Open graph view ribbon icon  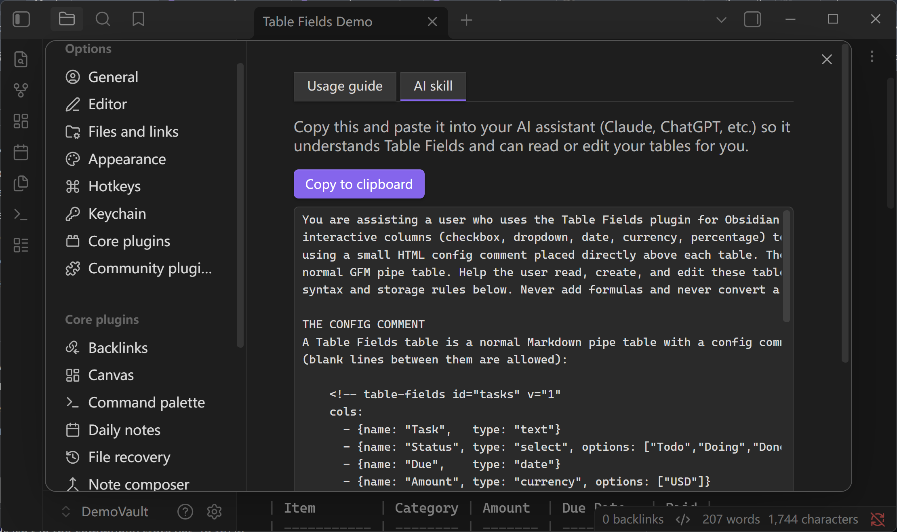21,90
